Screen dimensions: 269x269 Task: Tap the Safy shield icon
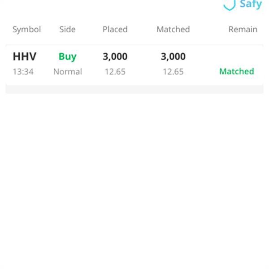(230, 5)
